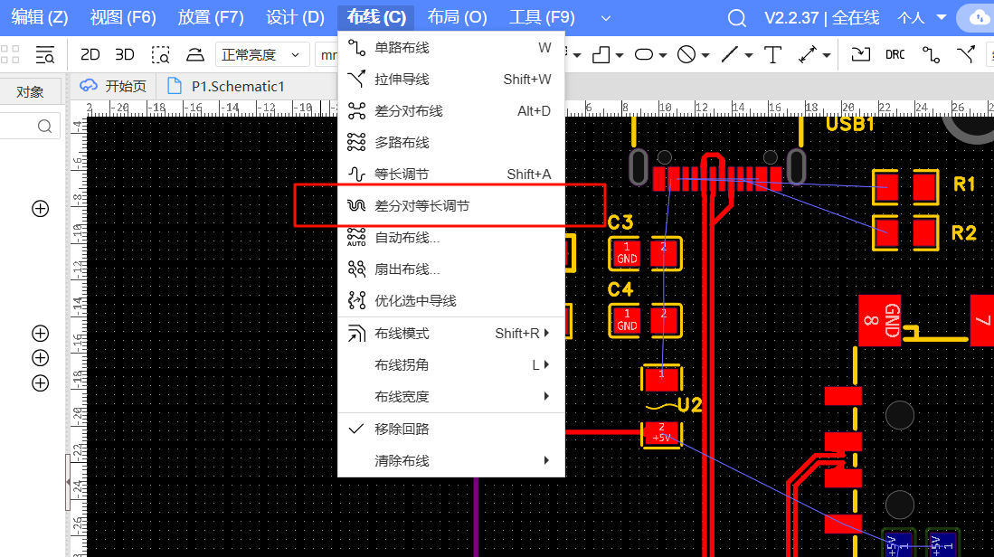994x557 pixels.
Task: Click the R1 designator label
Action: click(x=964, y=184)
